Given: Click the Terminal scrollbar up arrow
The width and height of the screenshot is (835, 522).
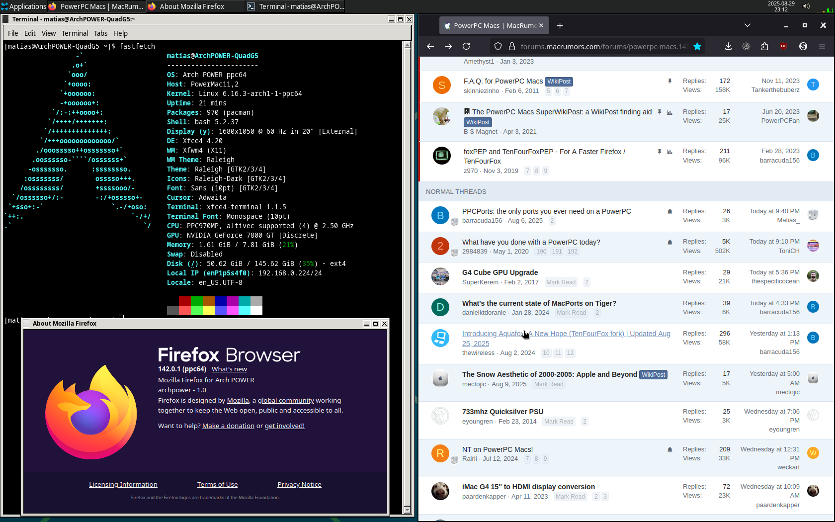Looking at the screenshot, I should point(407,45).
